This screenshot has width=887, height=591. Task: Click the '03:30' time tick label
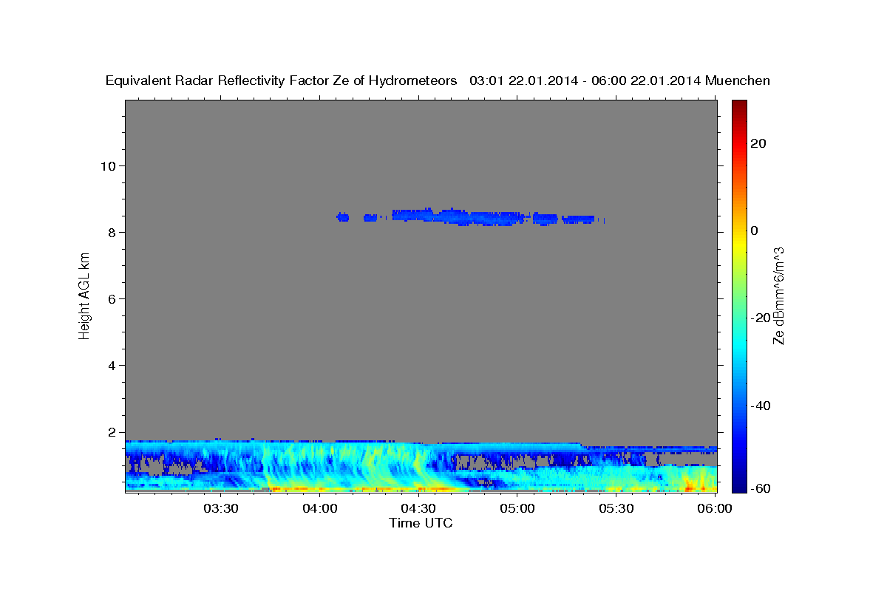pos(220,508)
